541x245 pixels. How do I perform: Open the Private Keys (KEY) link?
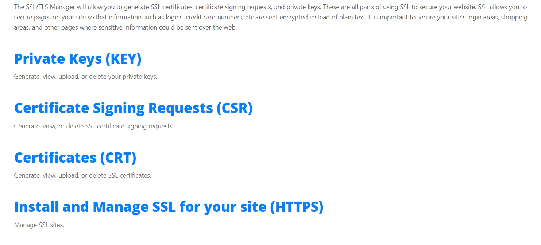pos(78,59)
